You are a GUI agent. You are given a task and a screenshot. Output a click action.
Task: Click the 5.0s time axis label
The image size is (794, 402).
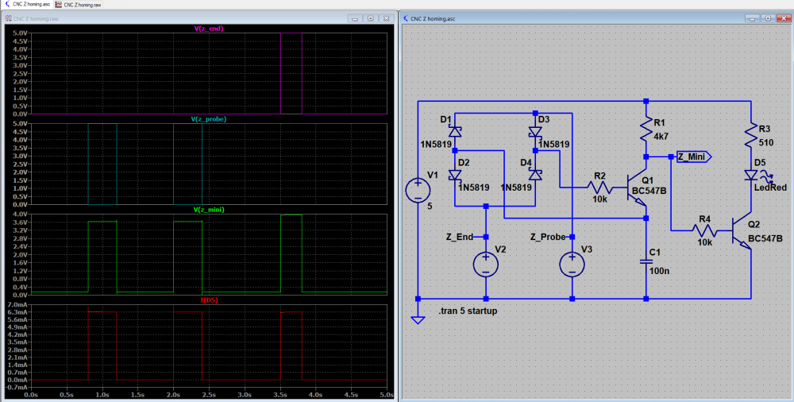(x=387, y=394)
